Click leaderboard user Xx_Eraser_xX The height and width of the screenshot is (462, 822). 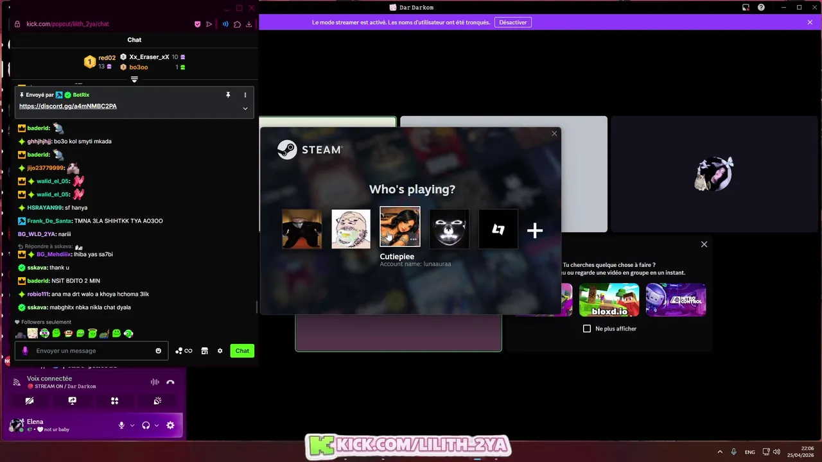(149, 57)
